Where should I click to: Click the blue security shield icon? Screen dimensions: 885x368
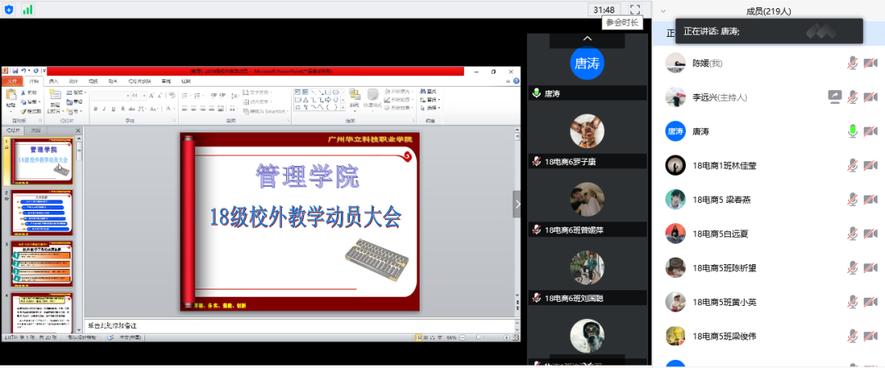pyautogui.click(x=8, y=9)
